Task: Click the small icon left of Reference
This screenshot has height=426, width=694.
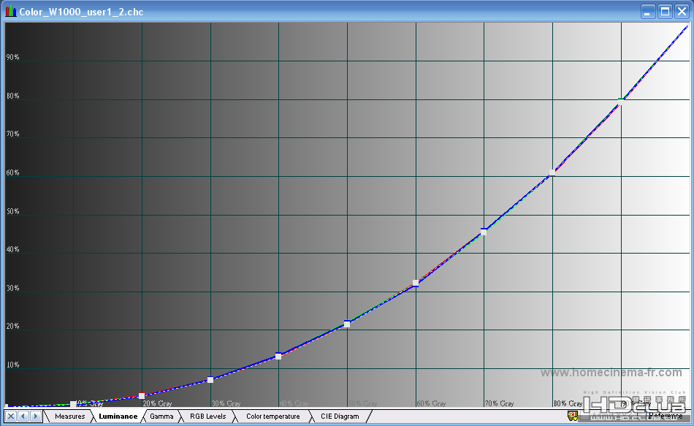Action: pos(573,415)
